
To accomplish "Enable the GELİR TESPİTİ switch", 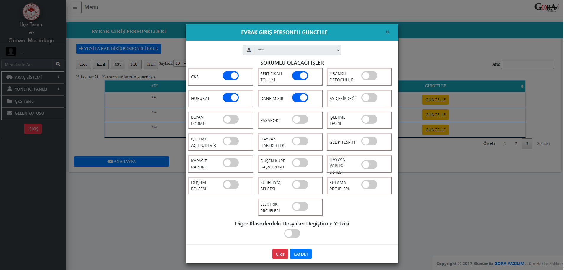I will tap(369, 141).
